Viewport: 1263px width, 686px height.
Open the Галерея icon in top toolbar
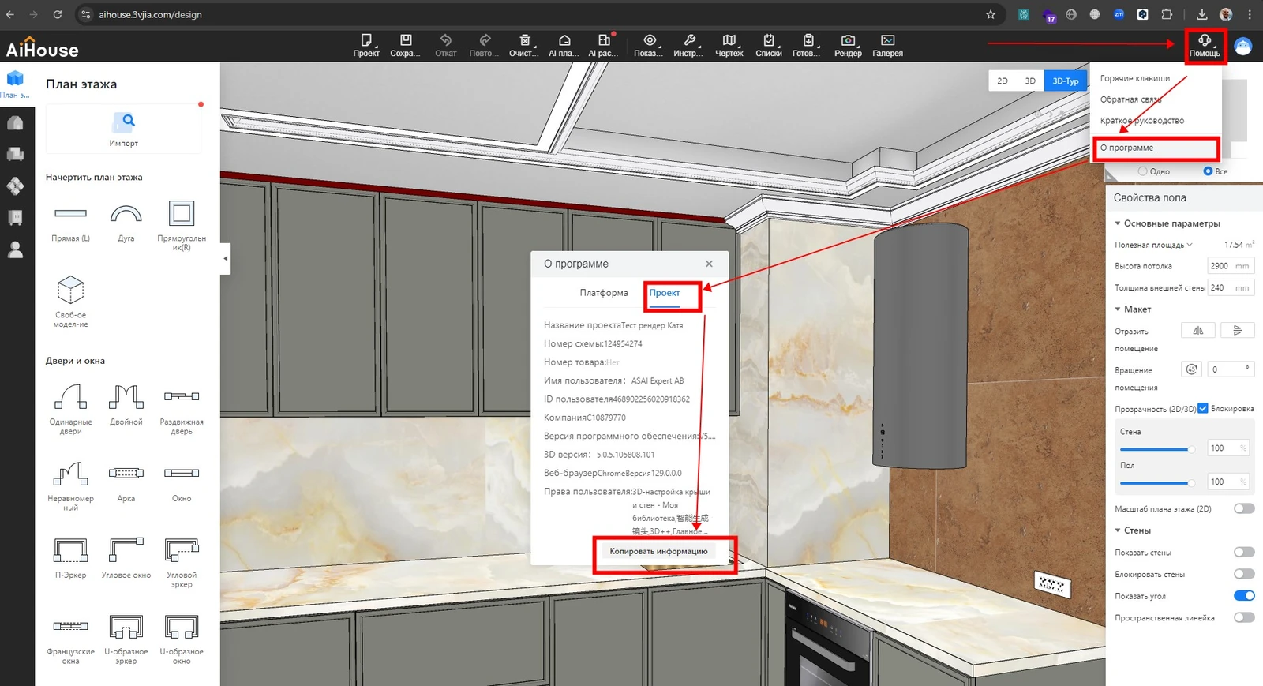click(887, 41)
